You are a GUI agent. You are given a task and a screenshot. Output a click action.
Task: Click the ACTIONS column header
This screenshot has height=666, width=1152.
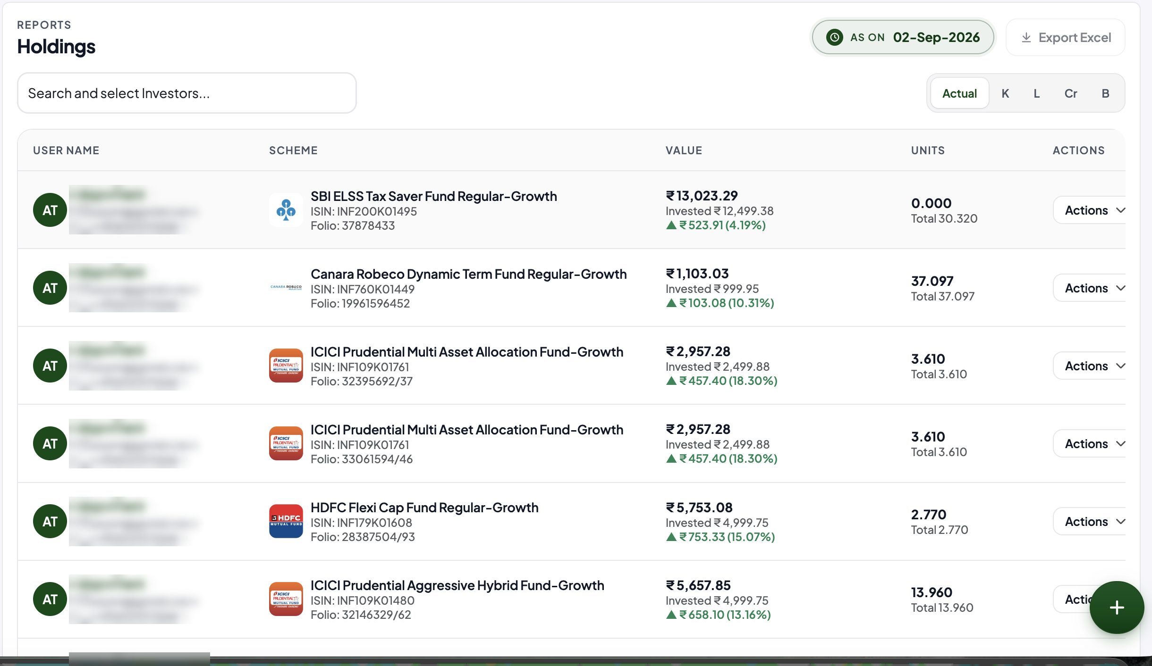1079,150
